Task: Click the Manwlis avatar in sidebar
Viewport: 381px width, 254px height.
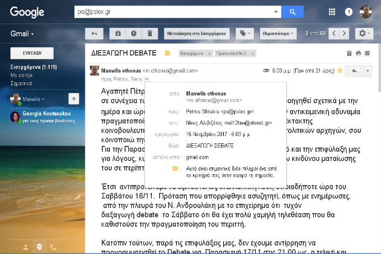Action: [16, 99]
